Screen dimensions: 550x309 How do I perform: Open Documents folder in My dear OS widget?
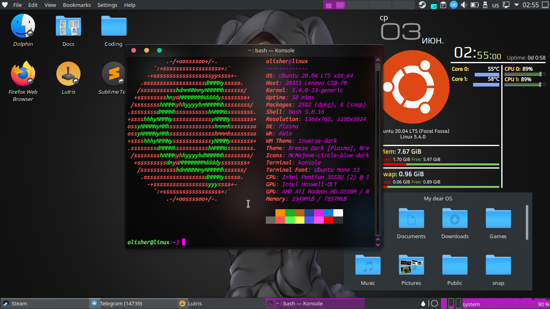(411, 223)
